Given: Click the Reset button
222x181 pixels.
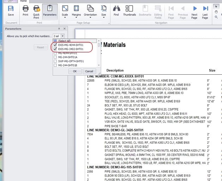Looking at the screenshot, I should point(41,47).
